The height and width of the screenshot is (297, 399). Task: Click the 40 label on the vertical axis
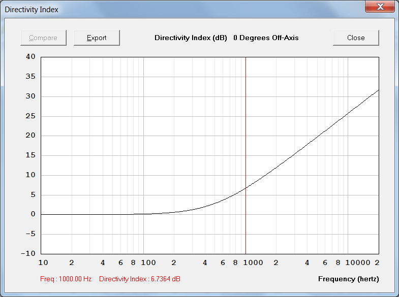click(x=30, y=57)
